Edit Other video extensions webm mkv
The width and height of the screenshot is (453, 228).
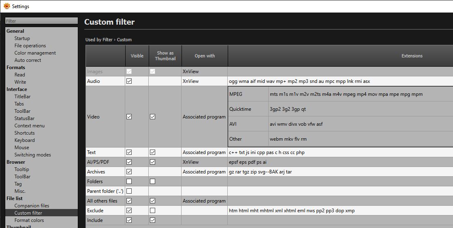click(361, 139)
